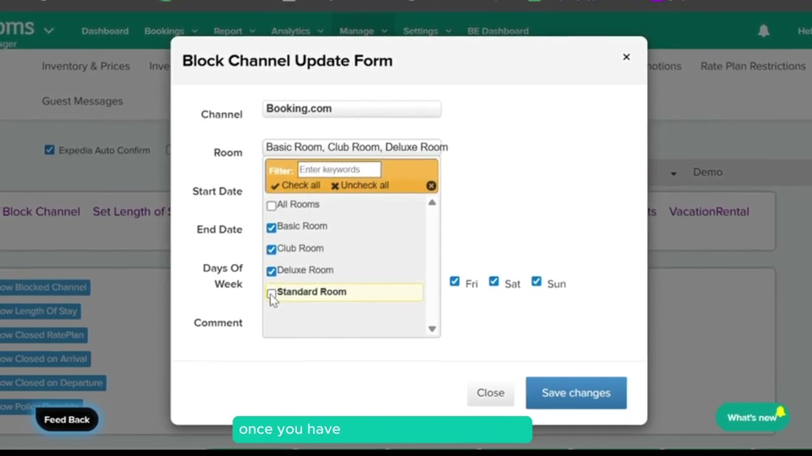Select the VacationRental tab
Screen dimensions: 812x456
click(709, 212)
